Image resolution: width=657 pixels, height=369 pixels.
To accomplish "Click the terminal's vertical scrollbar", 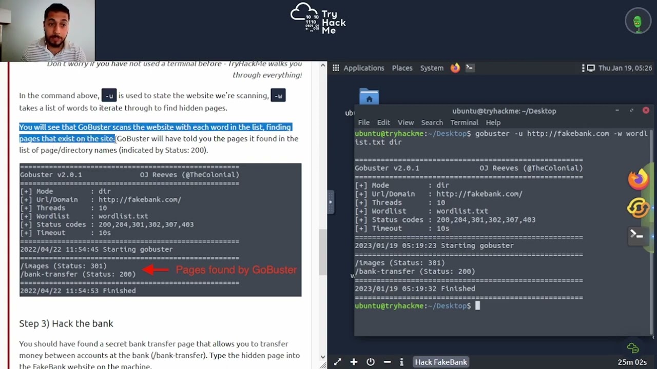I will click(x=651, y=232).
